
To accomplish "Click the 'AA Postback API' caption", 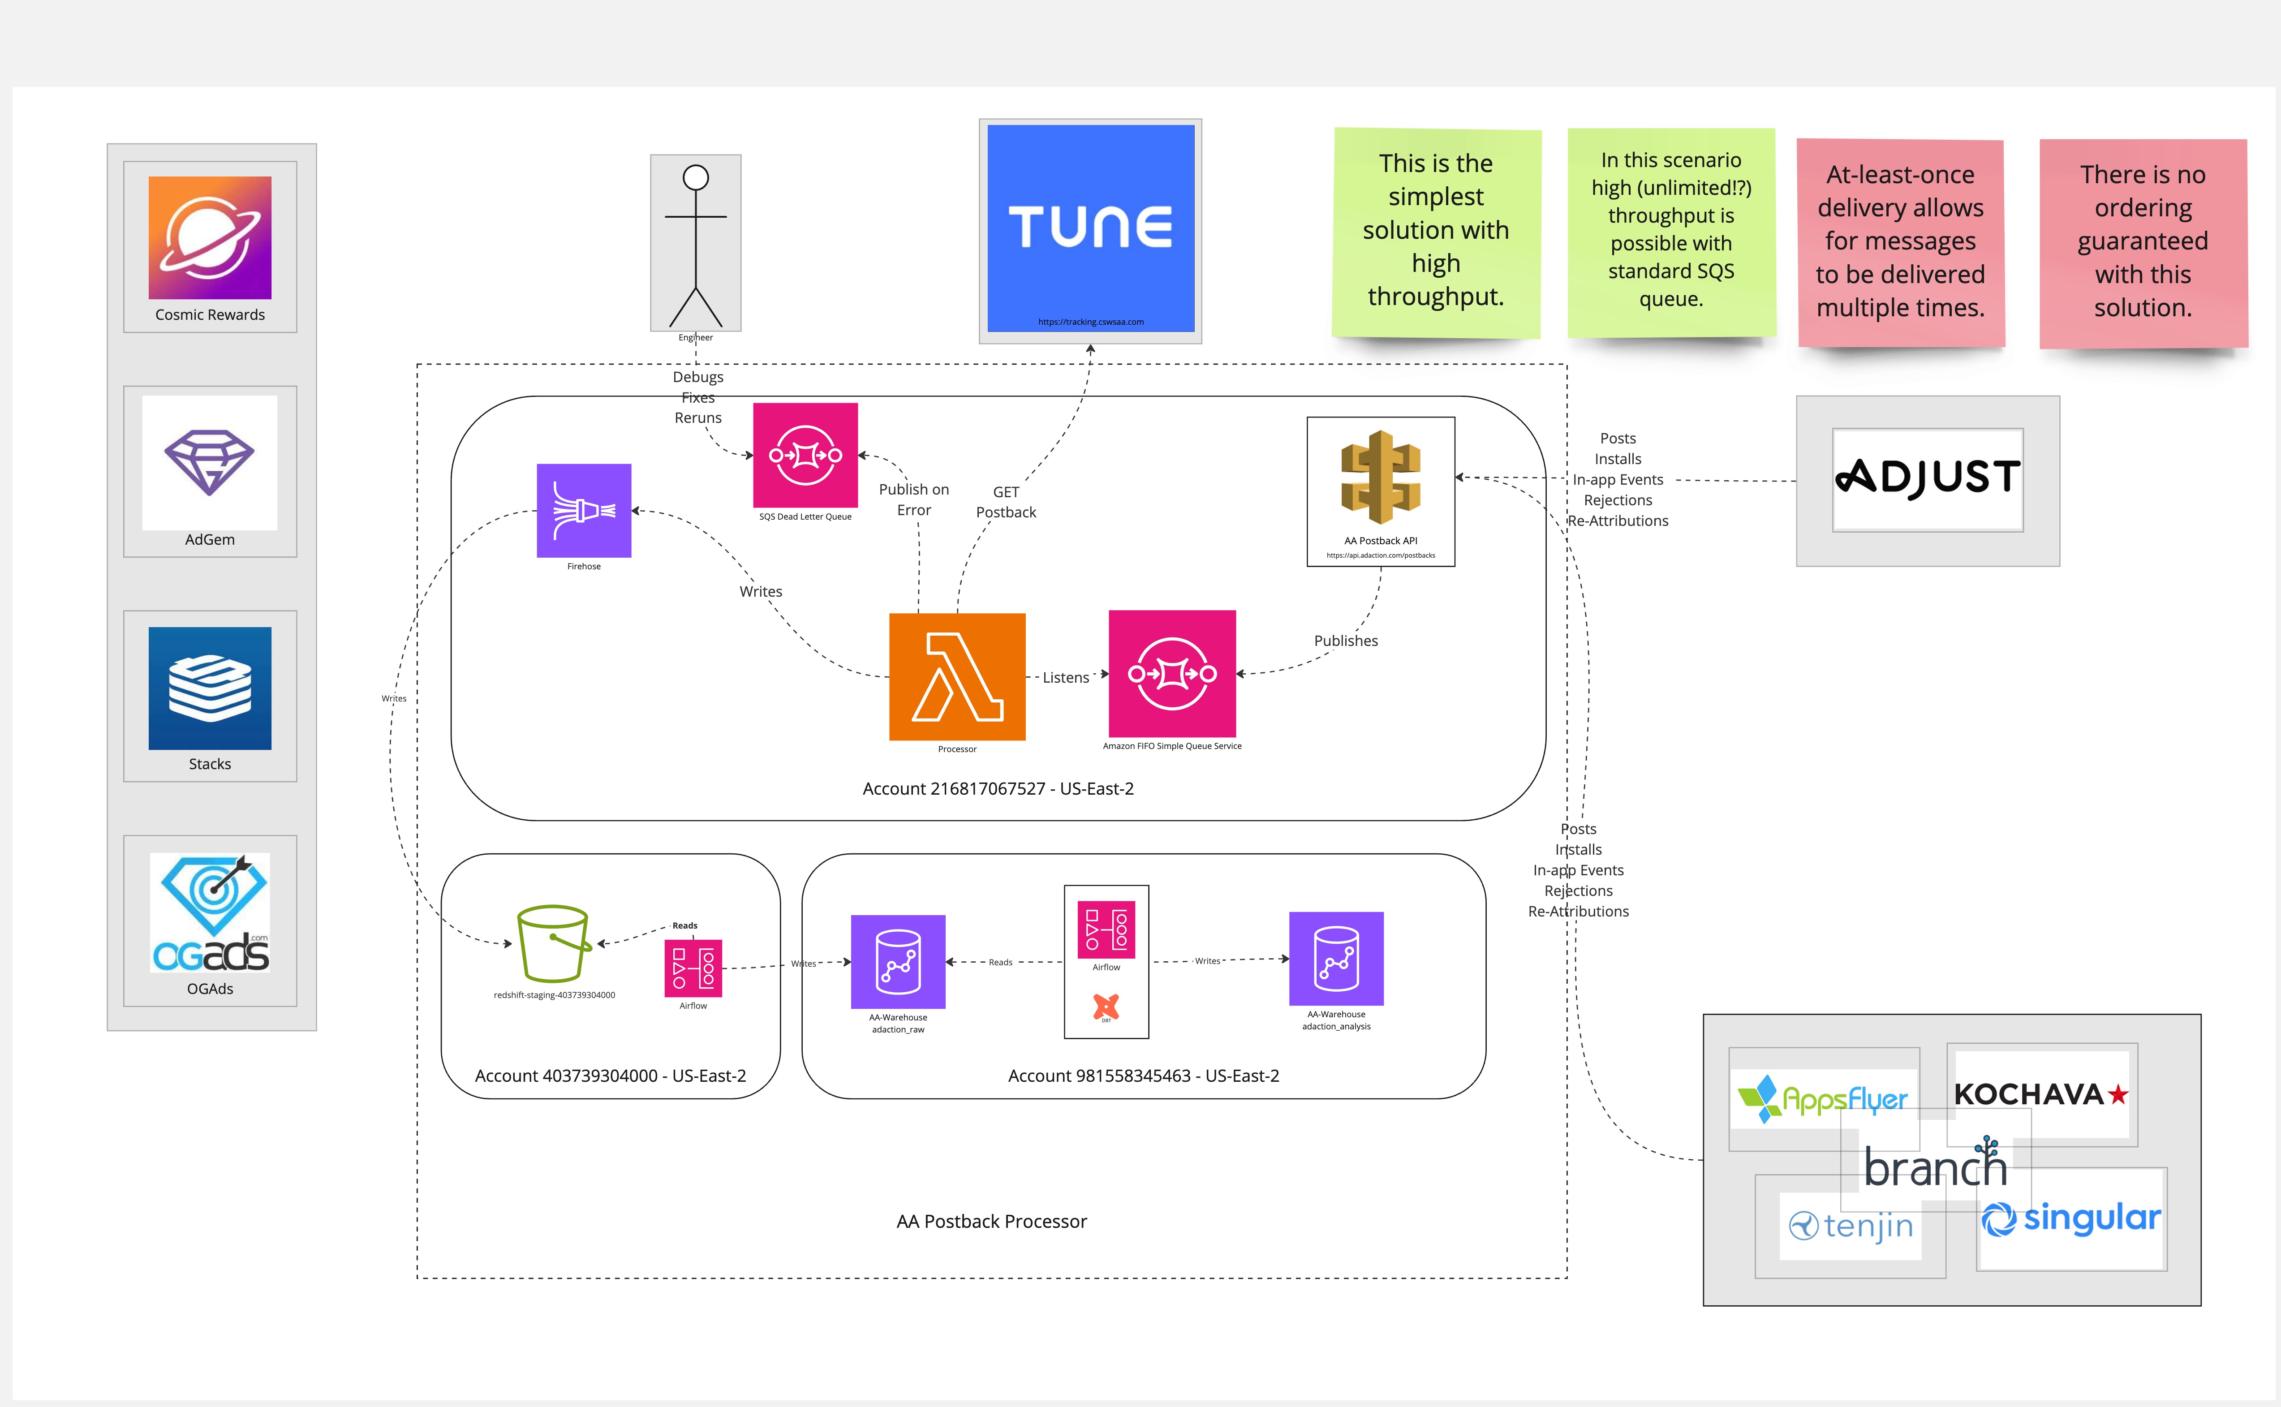I will pyautogui.click(x=1380, y=541).
